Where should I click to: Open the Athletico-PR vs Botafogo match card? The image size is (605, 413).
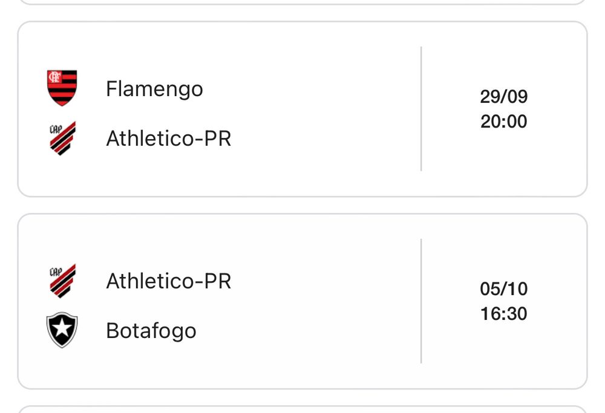click(302, 301)
